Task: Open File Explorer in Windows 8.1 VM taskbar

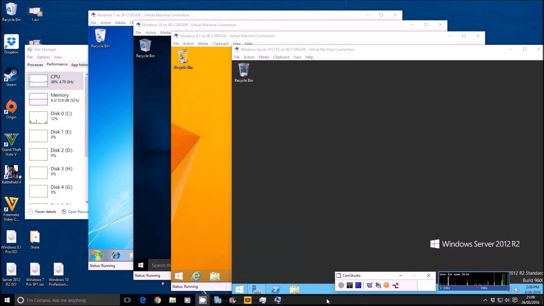Action: coord(215,276)
